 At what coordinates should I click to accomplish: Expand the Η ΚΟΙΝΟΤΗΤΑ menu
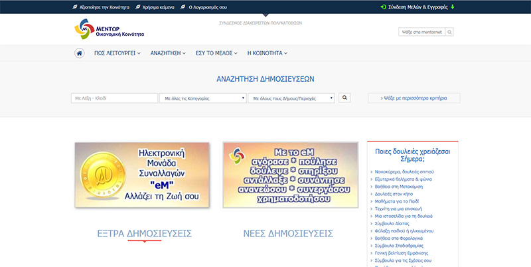tap(267, 53)
